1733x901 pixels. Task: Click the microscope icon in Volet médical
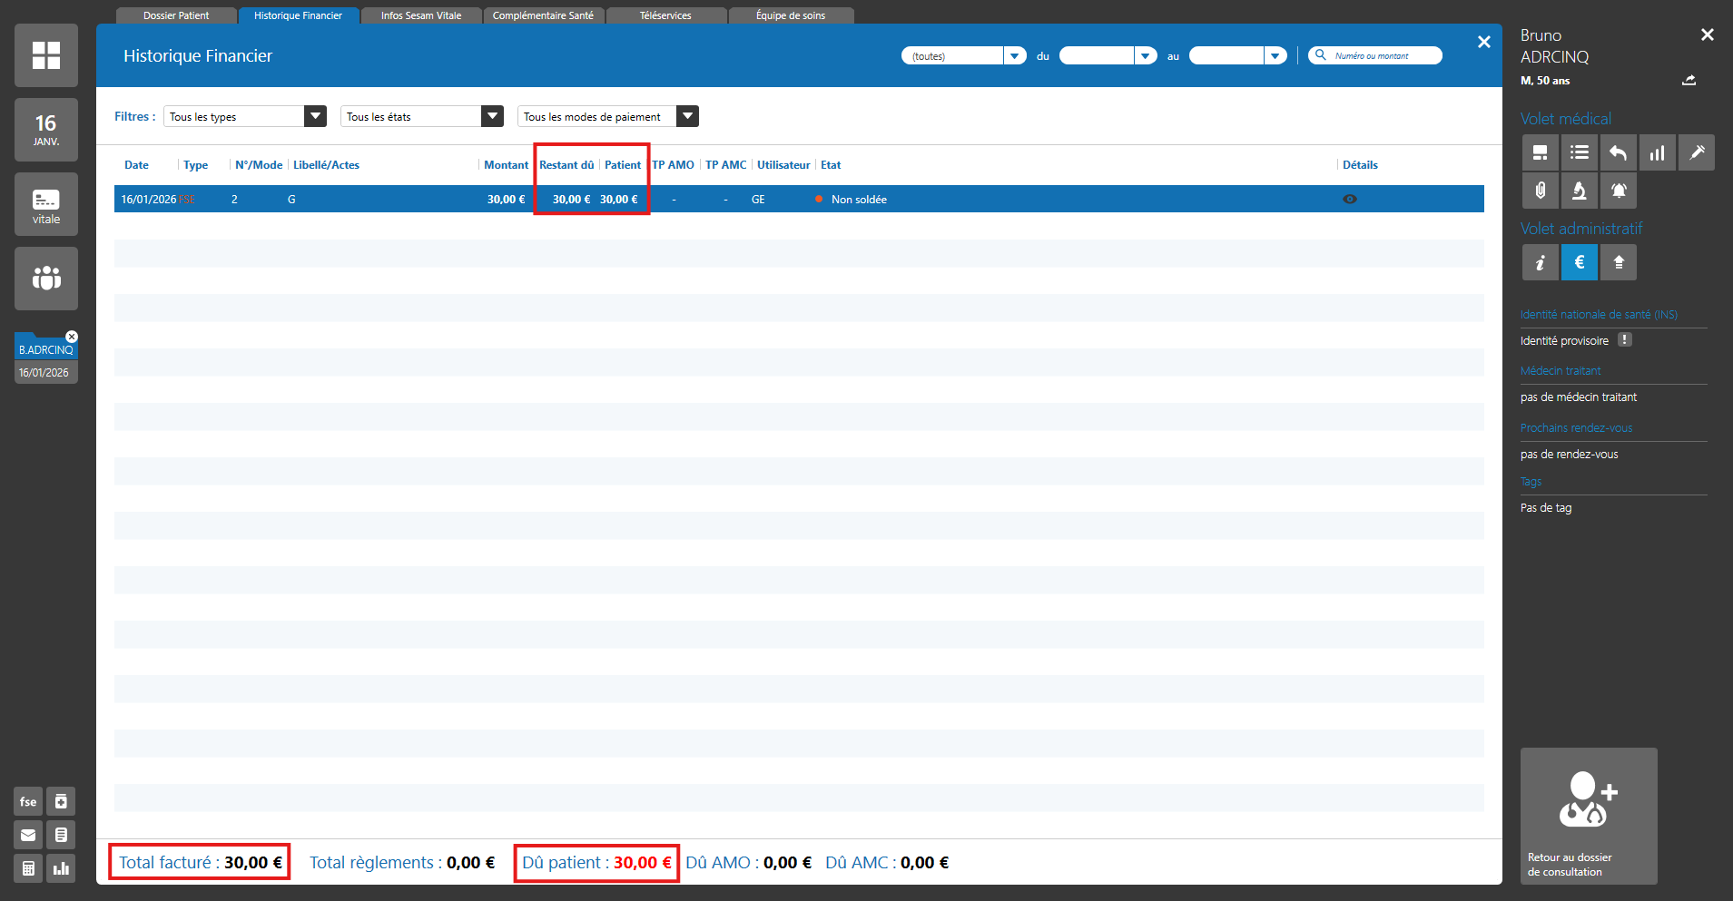pyautogui.click(x=1580, y=191)
